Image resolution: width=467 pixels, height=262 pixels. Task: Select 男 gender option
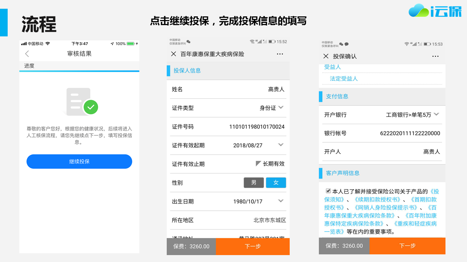click(254, 183)
